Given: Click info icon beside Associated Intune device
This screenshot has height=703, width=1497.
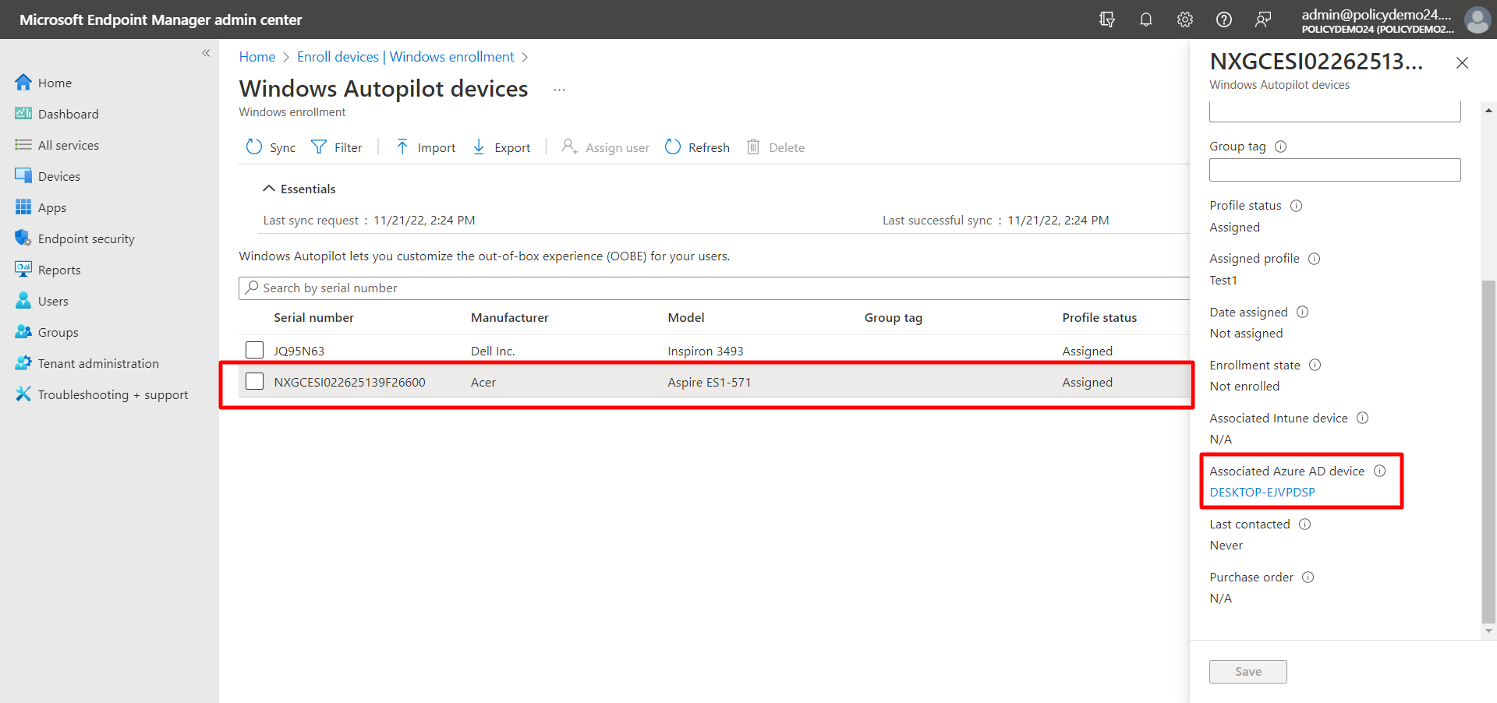Looking at the screenshot, I should [x=1362, y=418].
